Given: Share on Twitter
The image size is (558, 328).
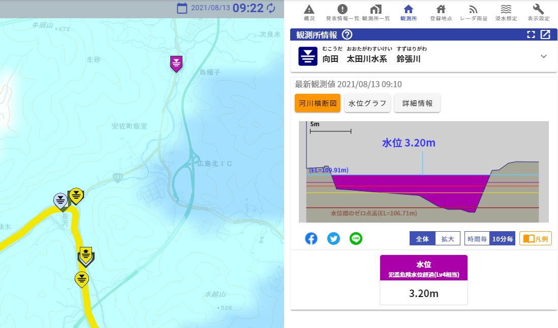Looking at the screenshot, I should point(333,239).
